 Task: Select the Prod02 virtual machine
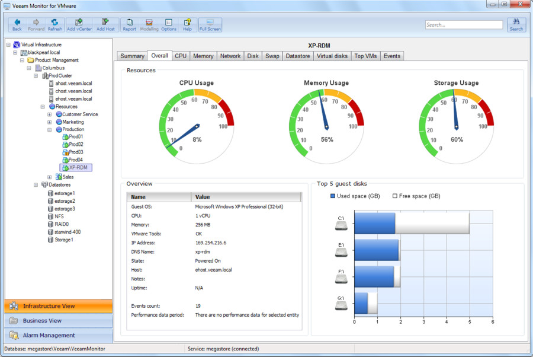pyautogui.click(x=73, y=145)
